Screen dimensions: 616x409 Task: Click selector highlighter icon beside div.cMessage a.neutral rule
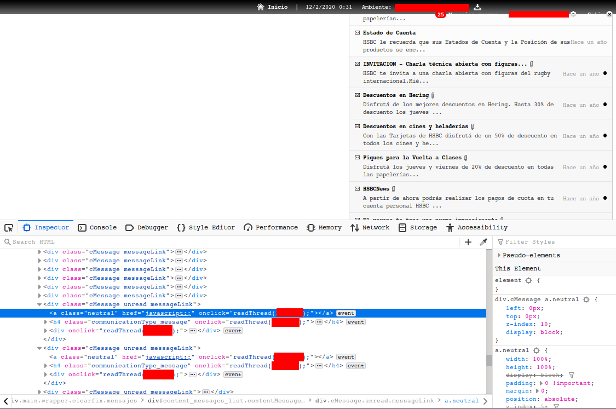click(x=586, y=300)
